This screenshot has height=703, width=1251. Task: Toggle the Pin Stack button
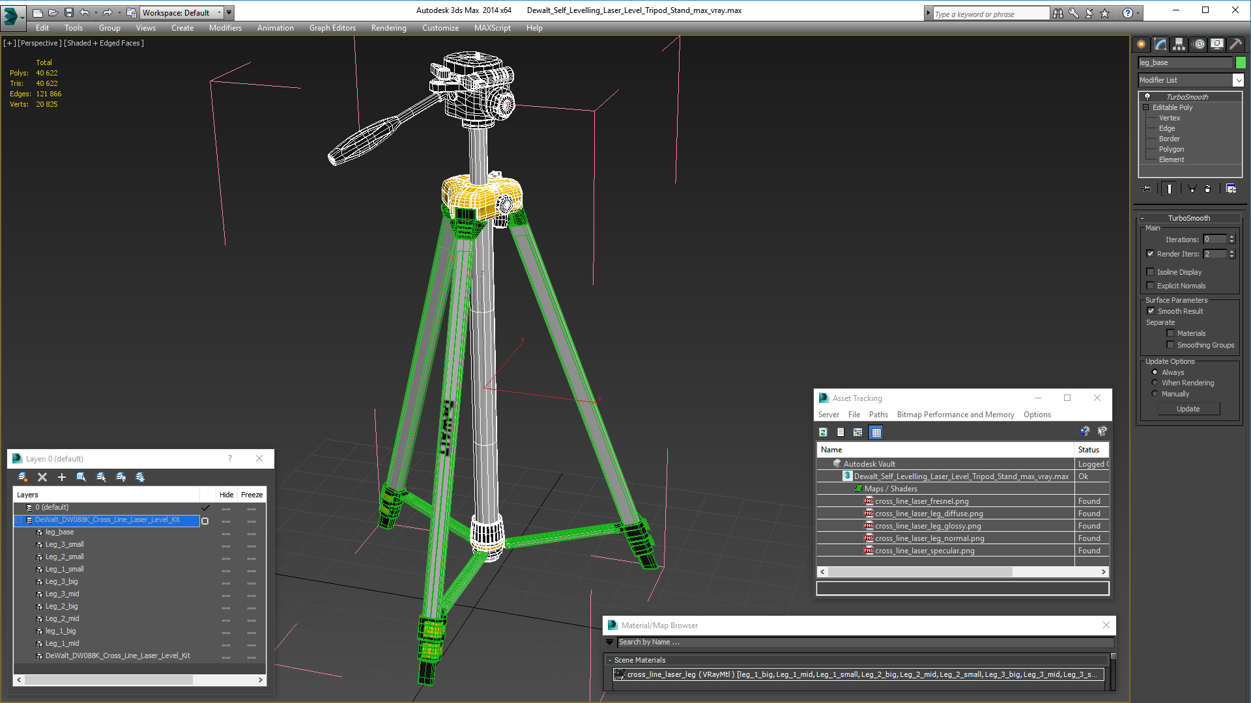point(1147,189)
